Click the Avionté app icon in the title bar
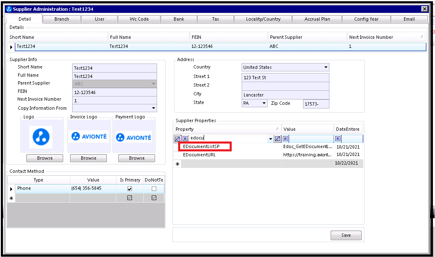The image size is (435, 257). click(x=9, y=9)
